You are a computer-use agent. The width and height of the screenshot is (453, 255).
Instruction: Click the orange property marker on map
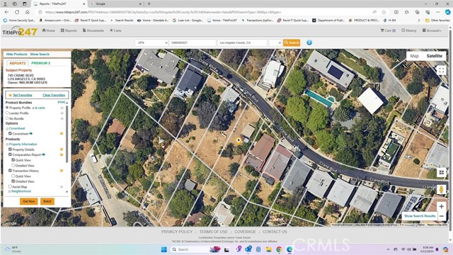pos(239,141)
